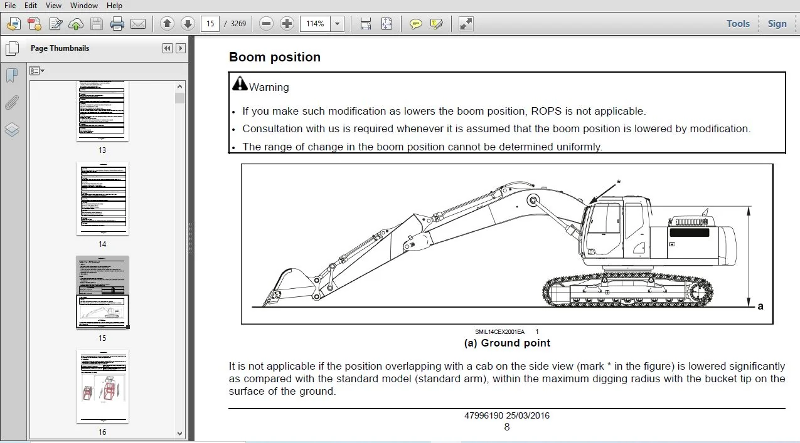
Task: Select page 16 thumbnail
Action: click(x=102, y=386)
